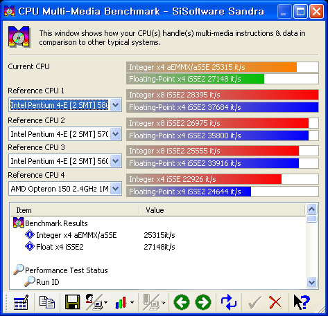Click the Benchmark Results row icon

coord(19,223)
